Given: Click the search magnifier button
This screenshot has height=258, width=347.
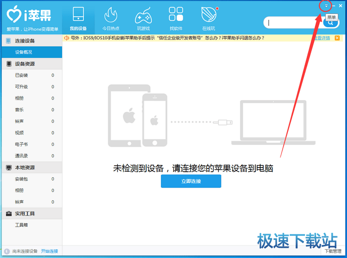Looking at the screenshot, I should pos(330,23).
